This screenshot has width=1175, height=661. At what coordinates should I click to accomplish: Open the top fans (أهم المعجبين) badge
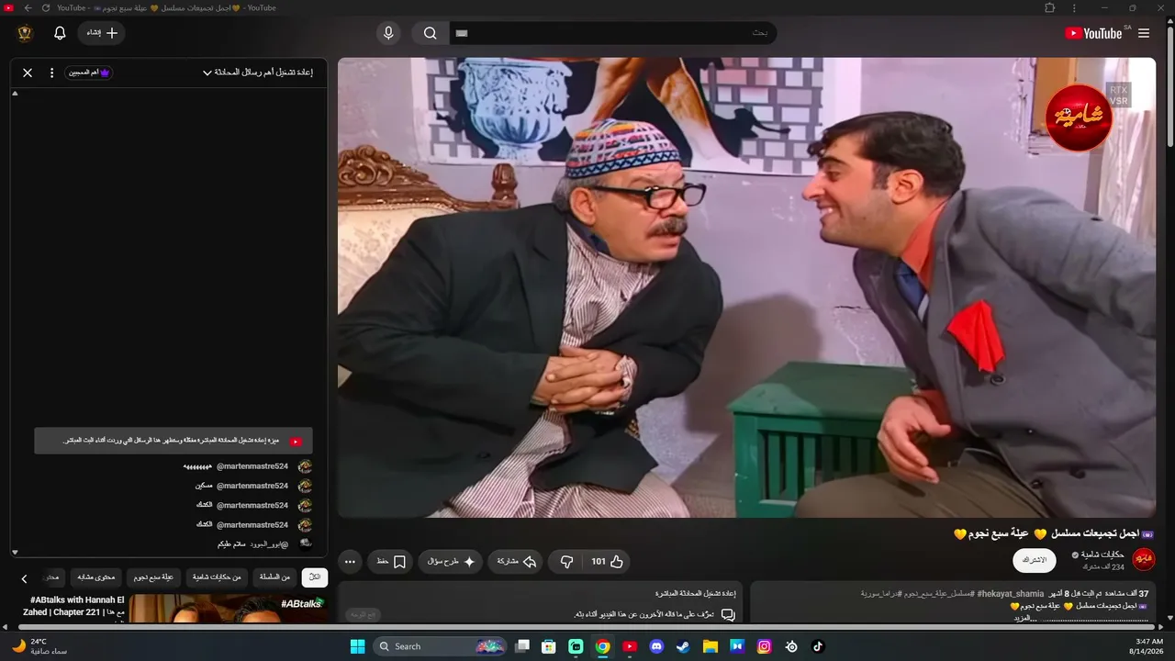pyautogui.click(x=89, y=73)
